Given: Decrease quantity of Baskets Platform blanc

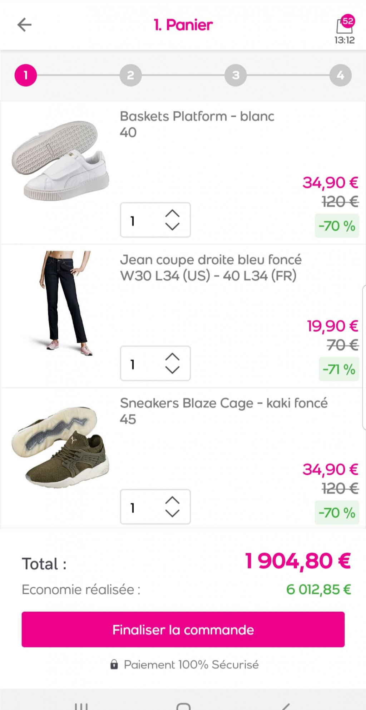Looking at the screenshot, I should click(172, 227).
